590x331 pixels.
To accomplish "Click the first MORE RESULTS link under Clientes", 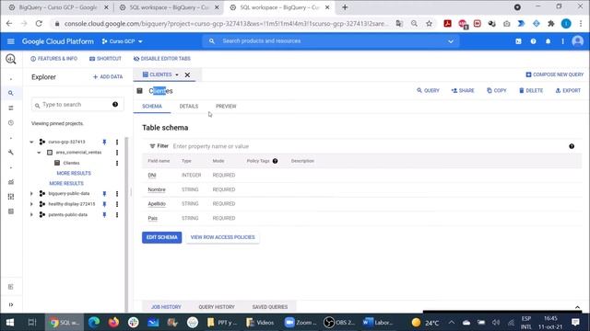I will (x=74, y=174).
